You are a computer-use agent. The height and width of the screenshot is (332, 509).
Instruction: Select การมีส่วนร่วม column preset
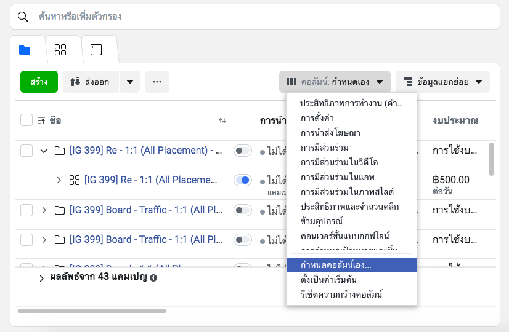352,148
